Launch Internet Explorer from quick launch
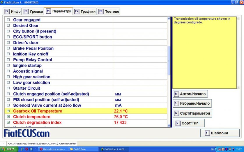The image size is (244, 152). tap(22, 149)
